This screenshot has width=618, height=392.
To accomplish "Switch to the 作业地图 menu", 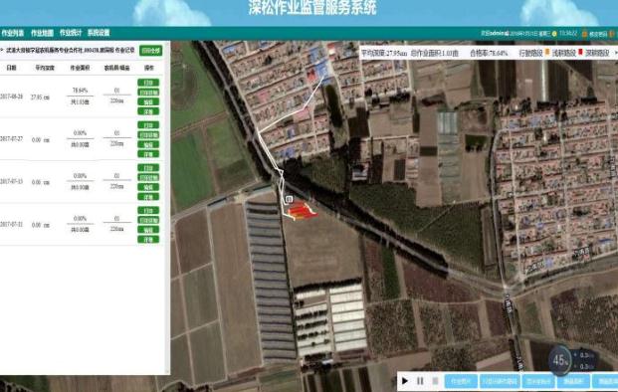I will click(42, 33).
